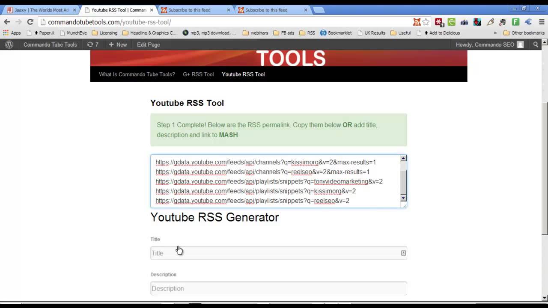Open the Headline & Graphics bookmark folder
This screenshot has height=308, width=548.
(x=149, y=33)
